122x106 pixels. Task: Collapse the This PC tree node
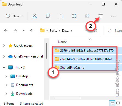tap(4, 67)
